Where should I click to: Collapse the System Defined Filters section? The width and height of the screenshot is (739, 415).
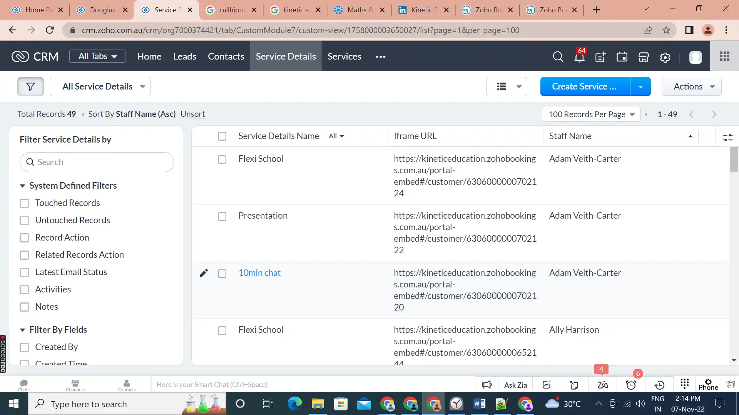click(x=22, y=186)
